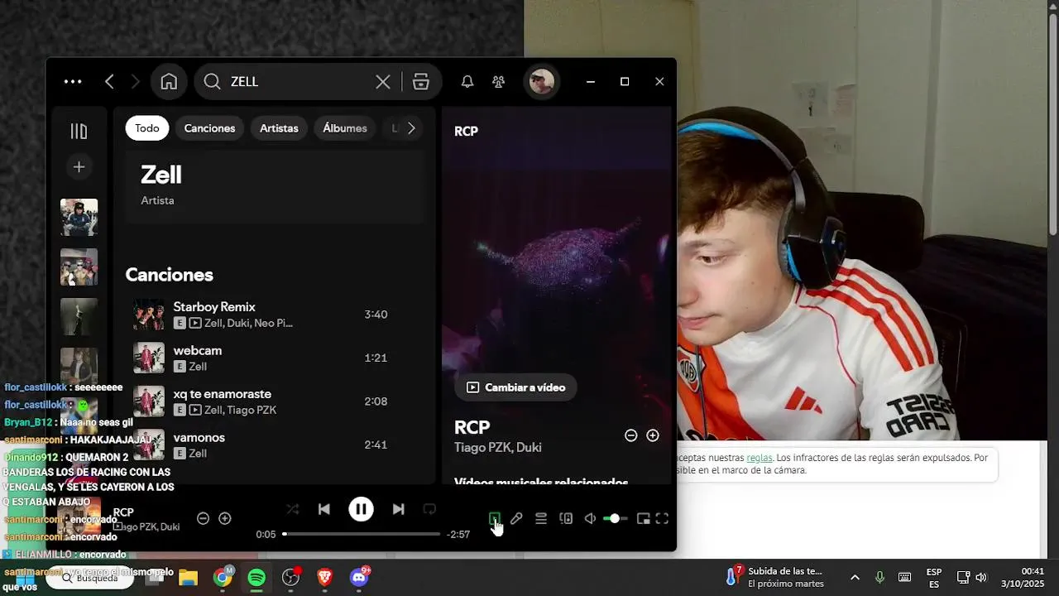Open the miniplayer
Screen dimensions: 1059x596
tap(643, 519)
